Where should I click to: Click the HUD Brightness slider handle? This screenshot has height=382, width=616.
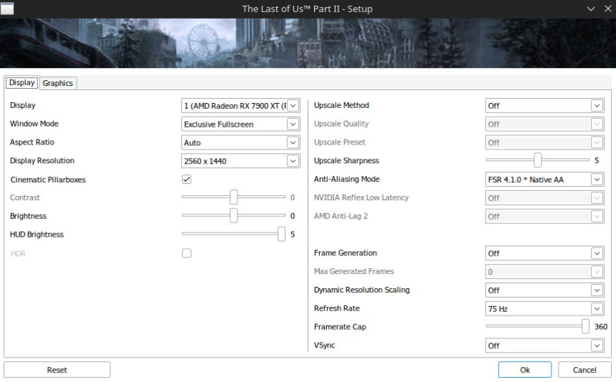click(x=281, y=234)
